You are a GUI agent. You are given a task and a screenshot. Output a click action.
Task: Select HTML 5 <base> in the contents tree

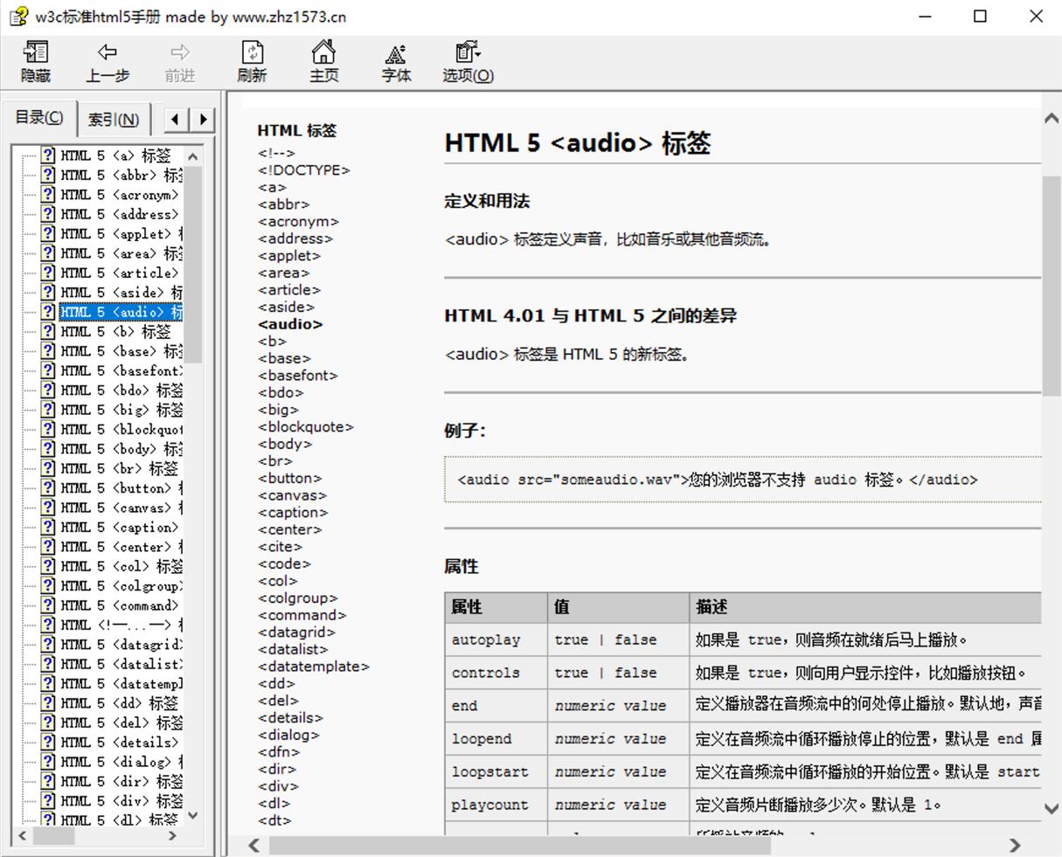[x=121, y=351]
